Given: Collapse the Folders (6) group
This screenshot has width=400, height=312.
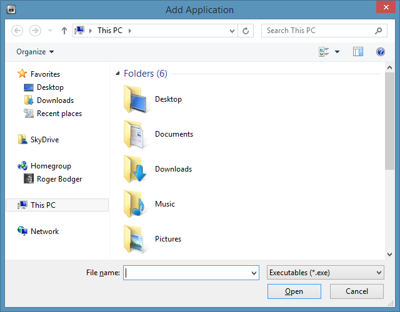Looking at the screenshot, I should pyautogui.click(x=117, y=74).
